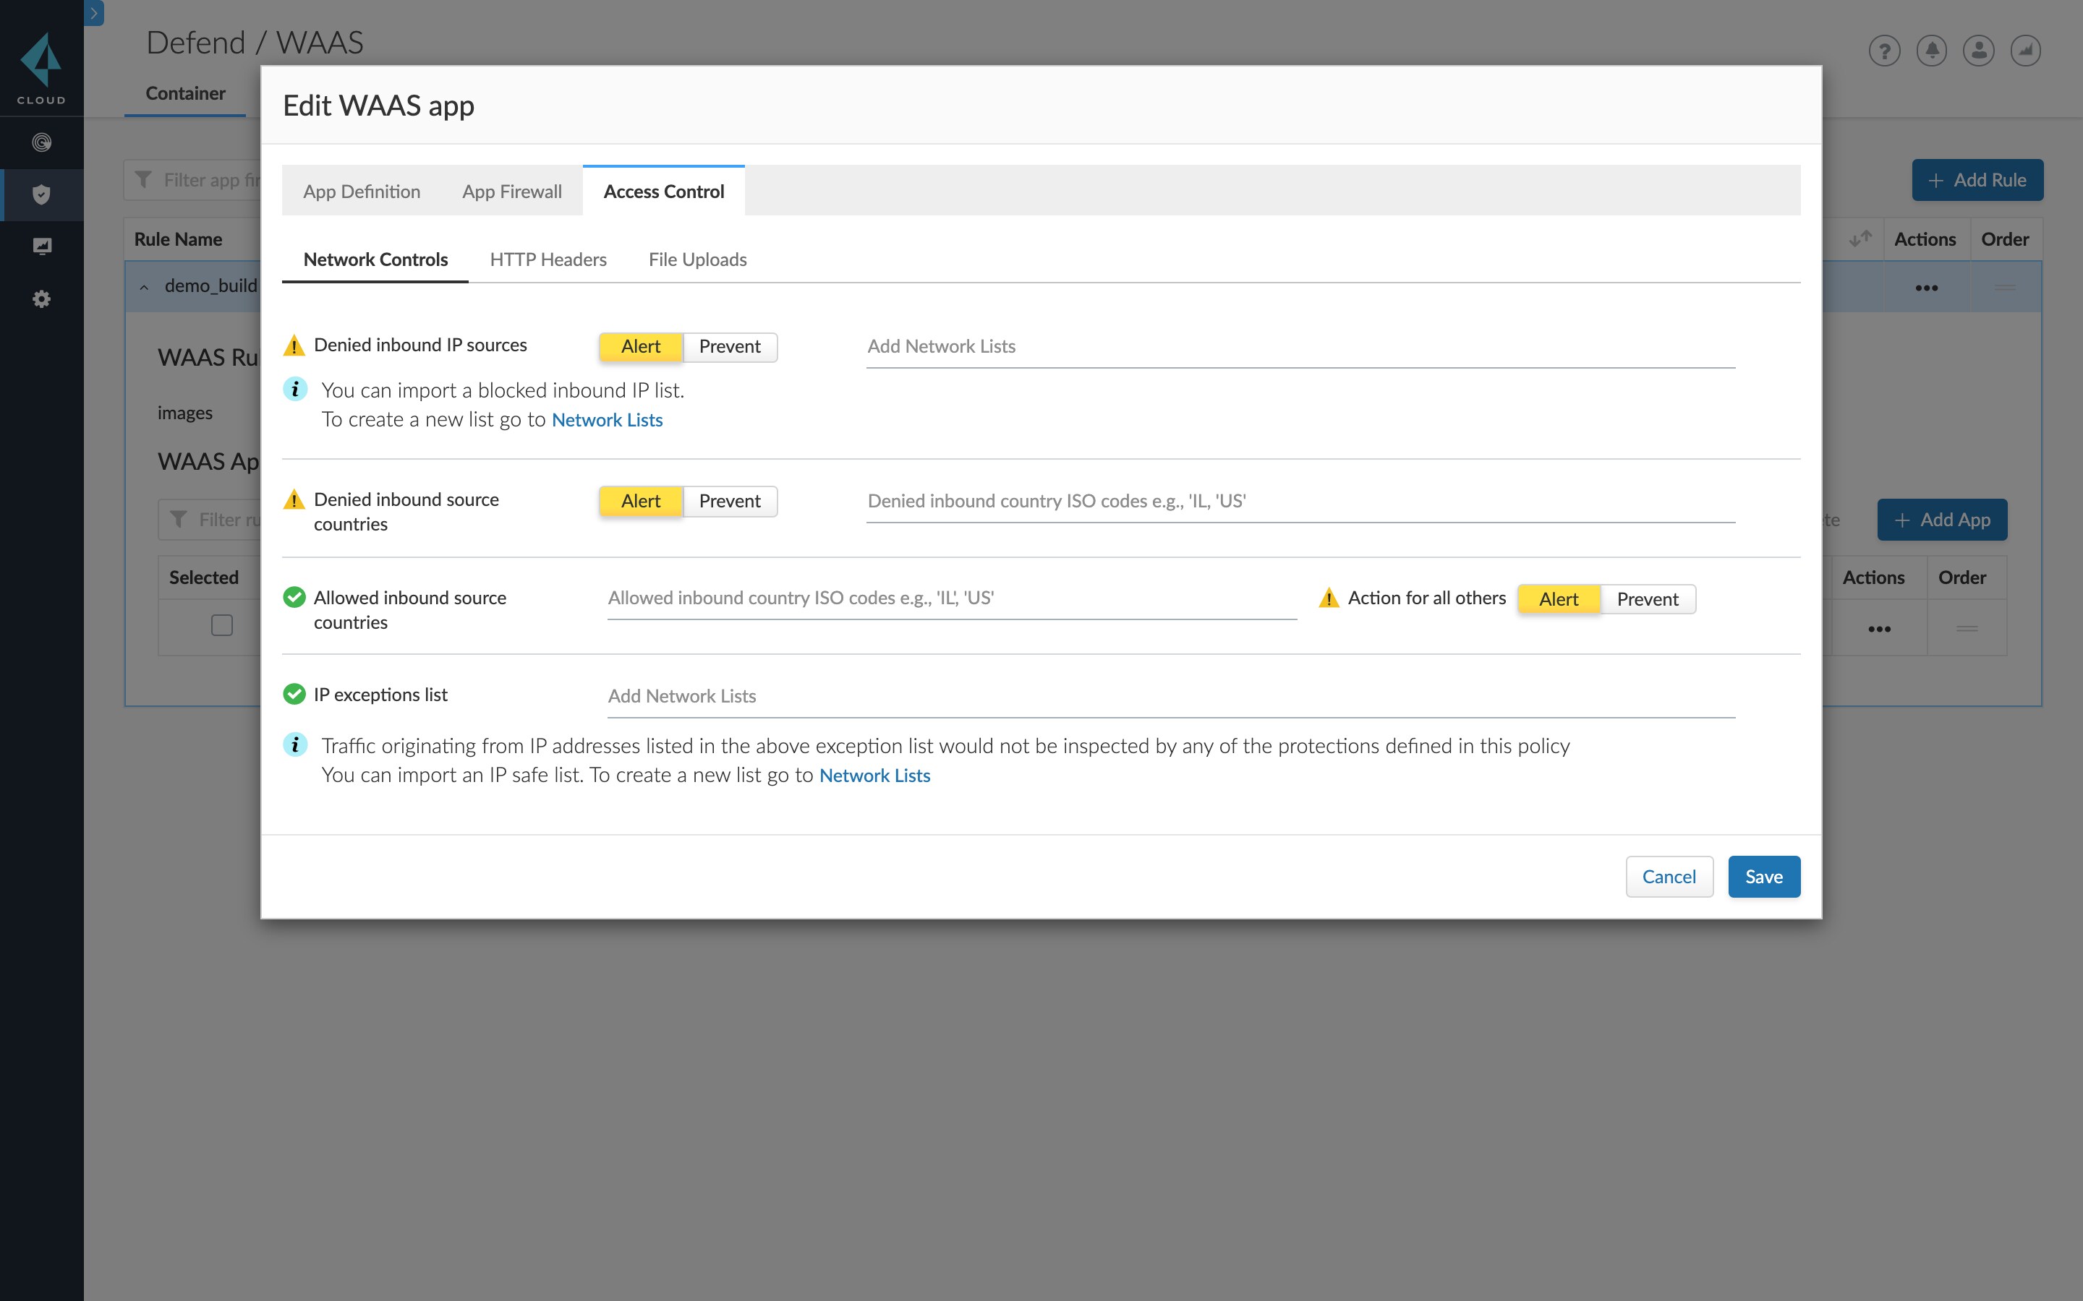Switch Denied inbound source countries to Prevent

point(729,501)
